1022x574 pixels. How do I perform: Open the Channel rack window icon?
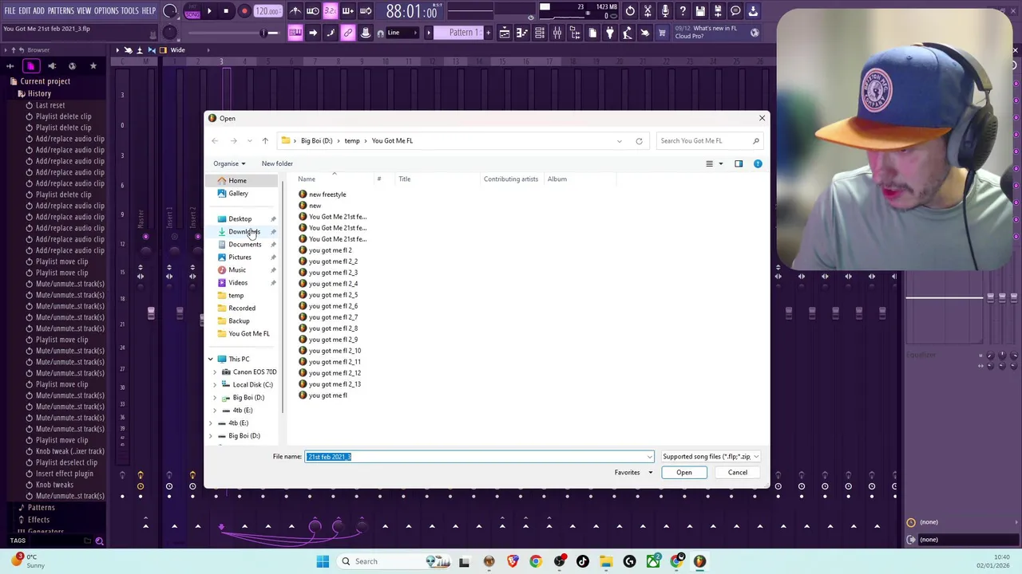(540, 33)
